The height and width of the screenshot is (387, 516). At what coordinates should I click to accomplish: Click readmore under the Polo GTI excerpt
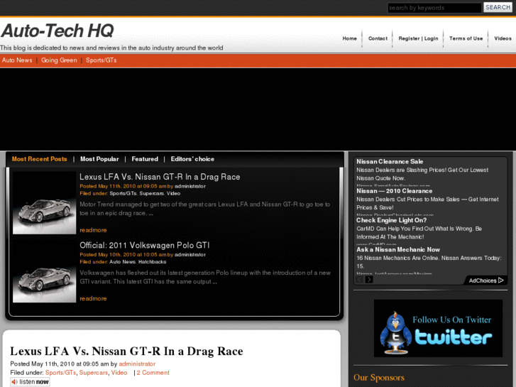tap(93, 299)
